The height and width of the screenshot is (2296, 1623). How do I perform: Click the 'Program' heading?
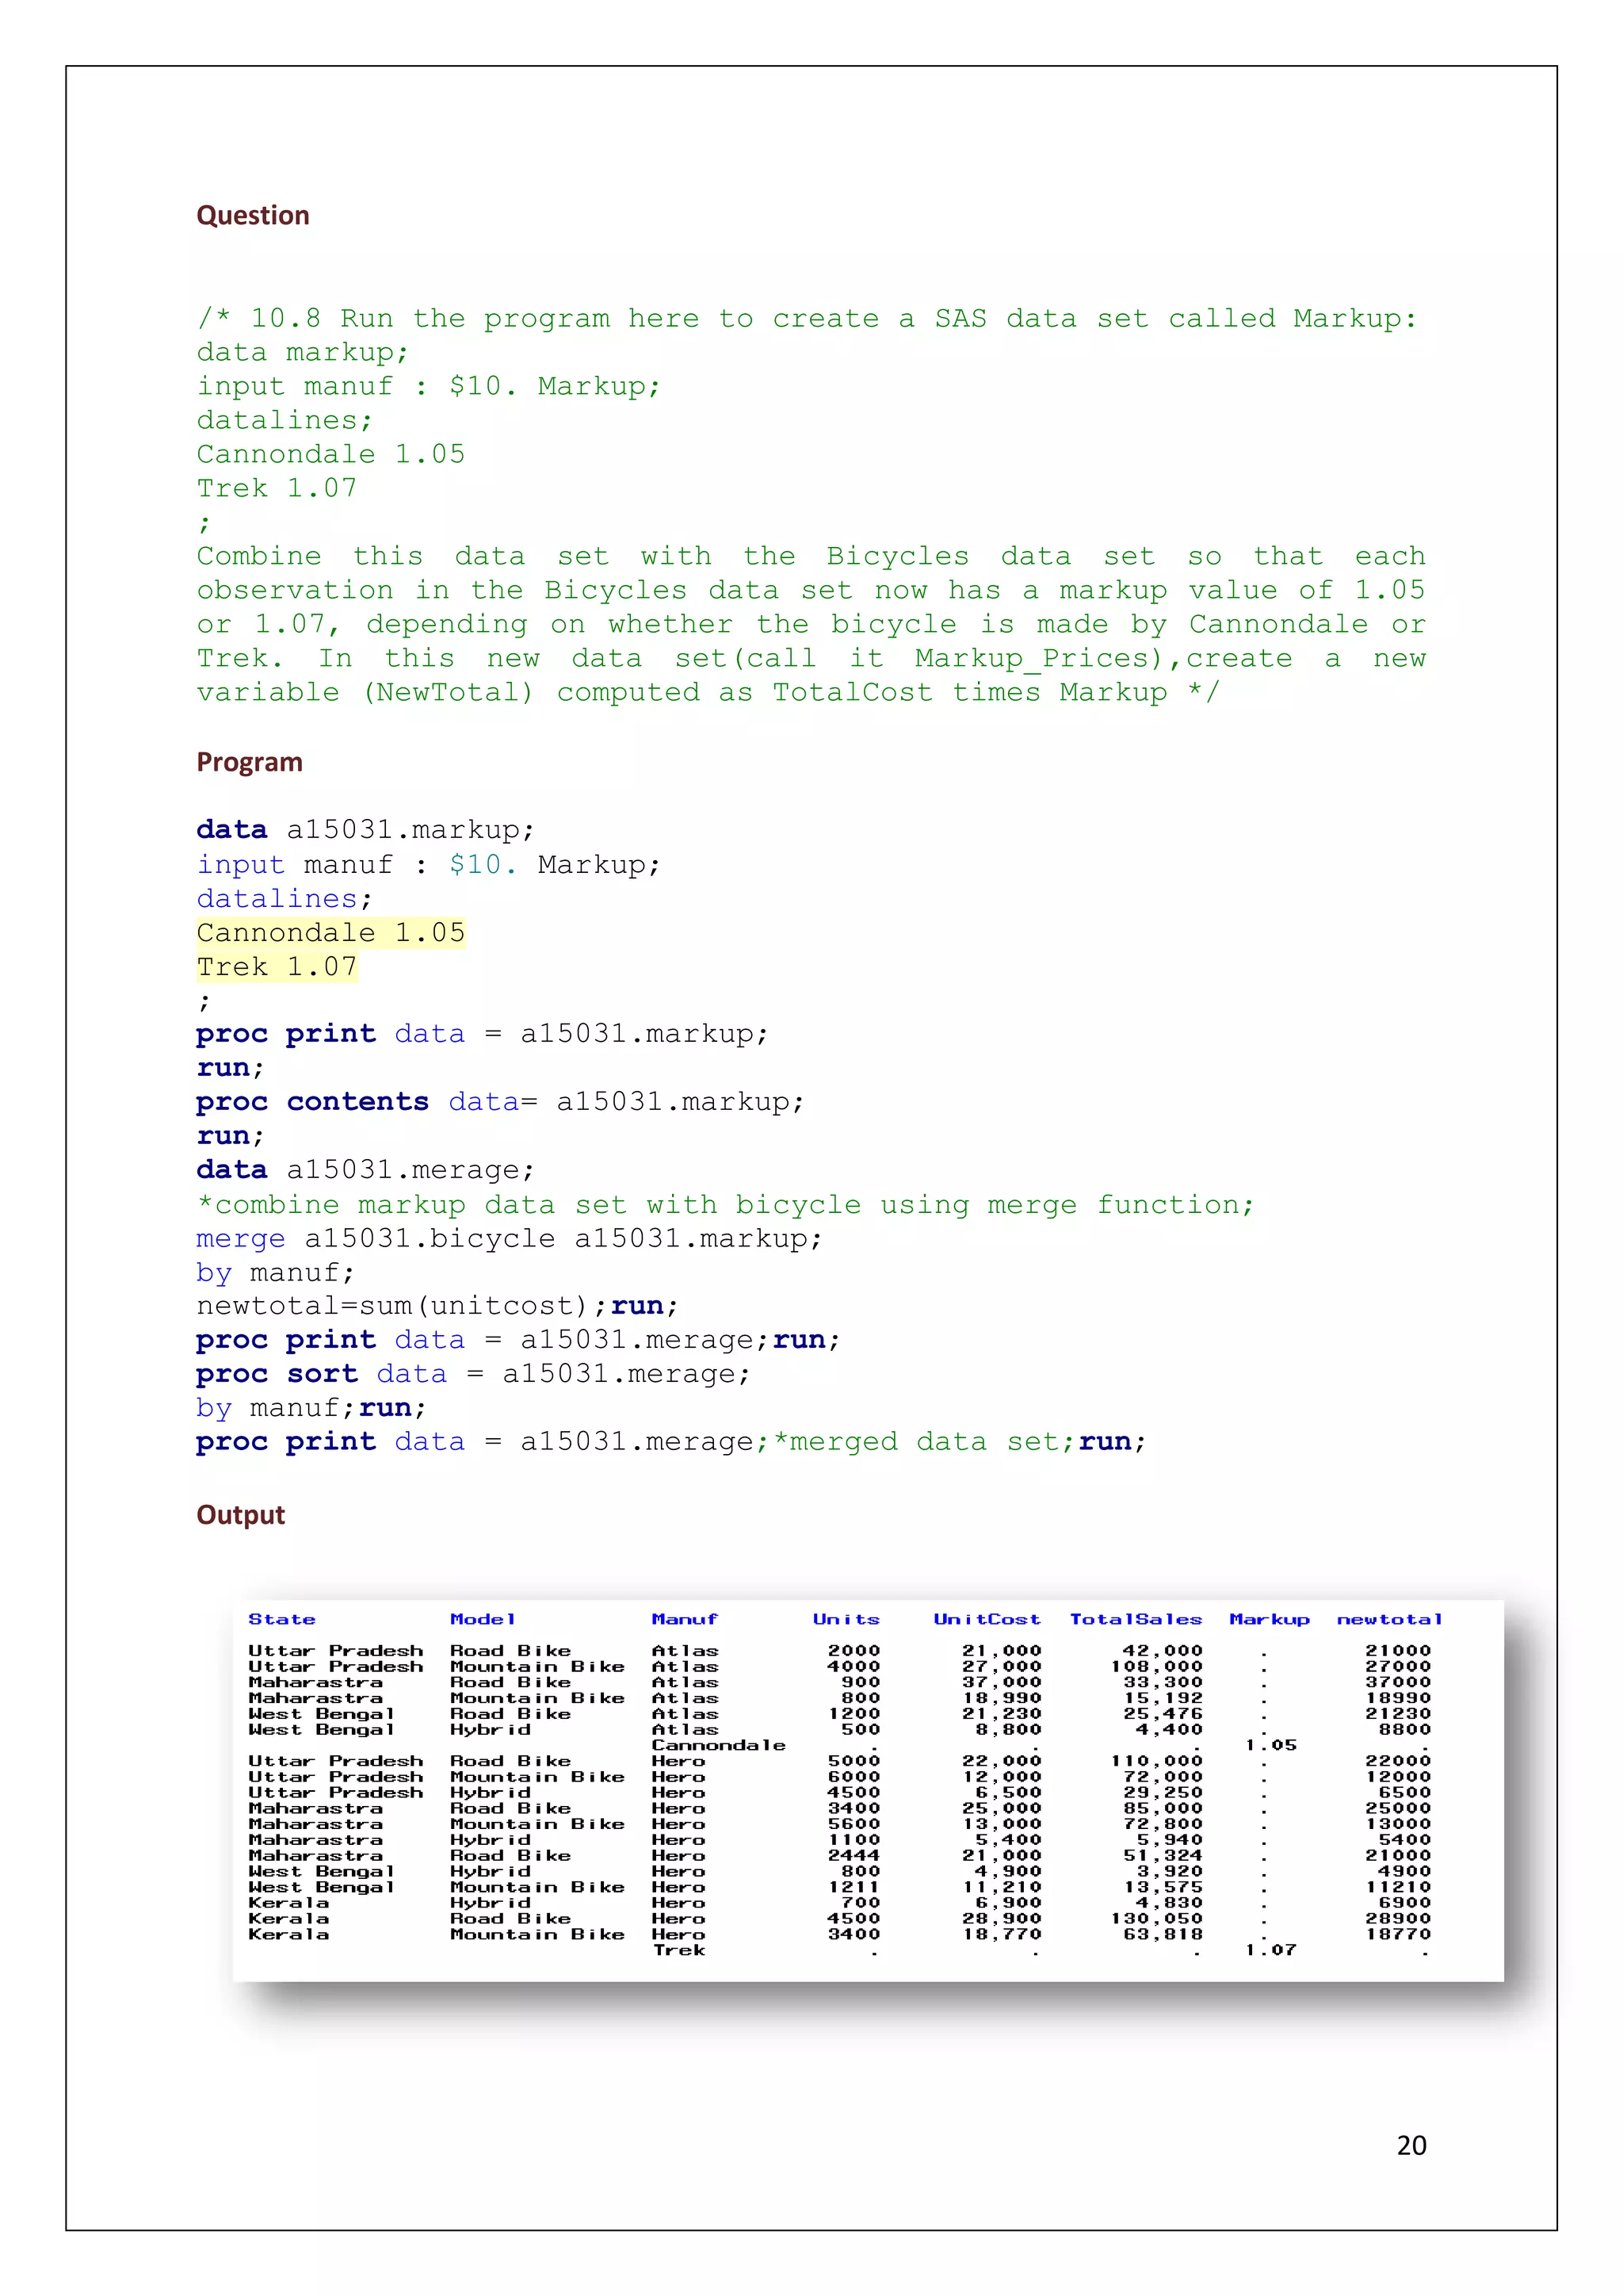coord(250,762)
